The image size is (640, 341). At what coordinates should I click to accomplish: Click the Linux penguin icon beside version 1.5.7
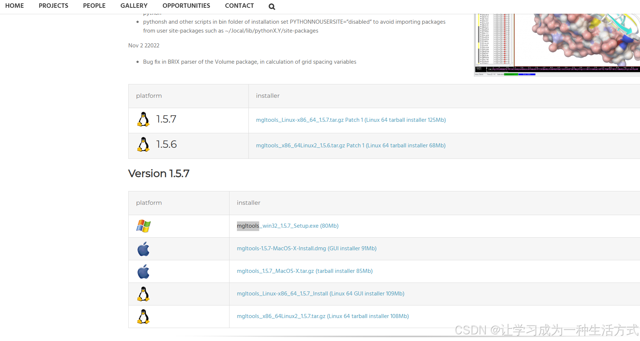143,119
